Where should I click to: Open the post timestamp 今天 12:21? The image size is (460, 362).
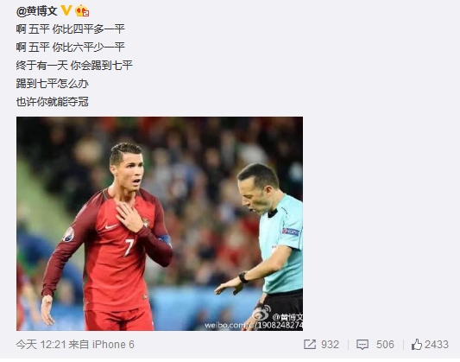tap(41, 345)
